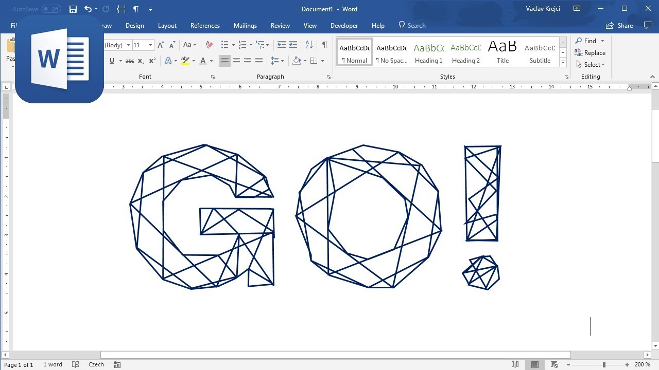Image resolution: width=659 pixels, height=370 pixels.
Task: Expand the Styles gallery
Action: click(x=563, y=63)
